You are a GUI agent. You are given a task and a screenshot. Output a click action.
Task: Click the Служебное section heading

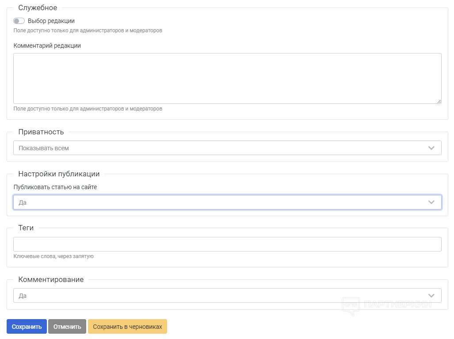[38, 8]
